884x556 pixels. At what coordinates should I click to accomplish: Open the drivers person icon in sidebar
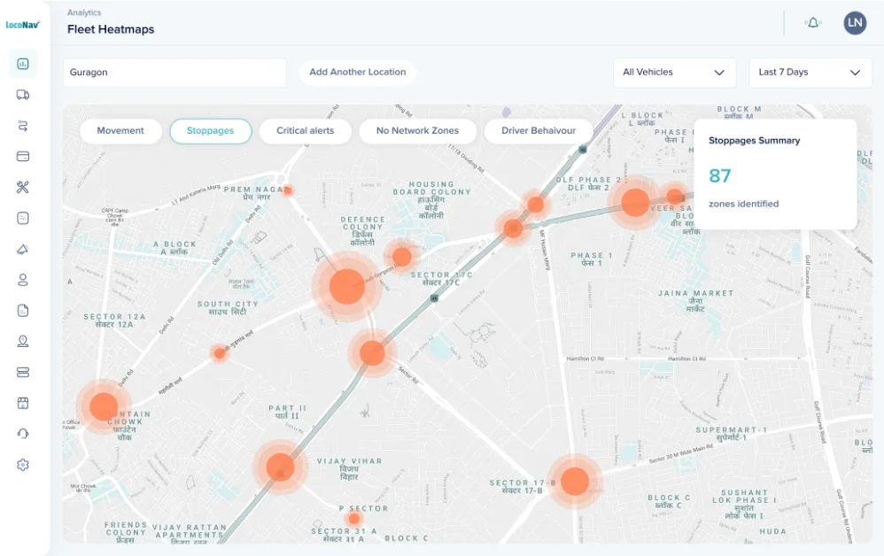(23, 280)
